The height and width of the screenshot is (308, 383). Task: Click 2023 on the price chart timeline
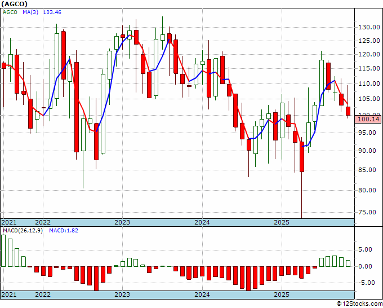(x=122, y=222)
